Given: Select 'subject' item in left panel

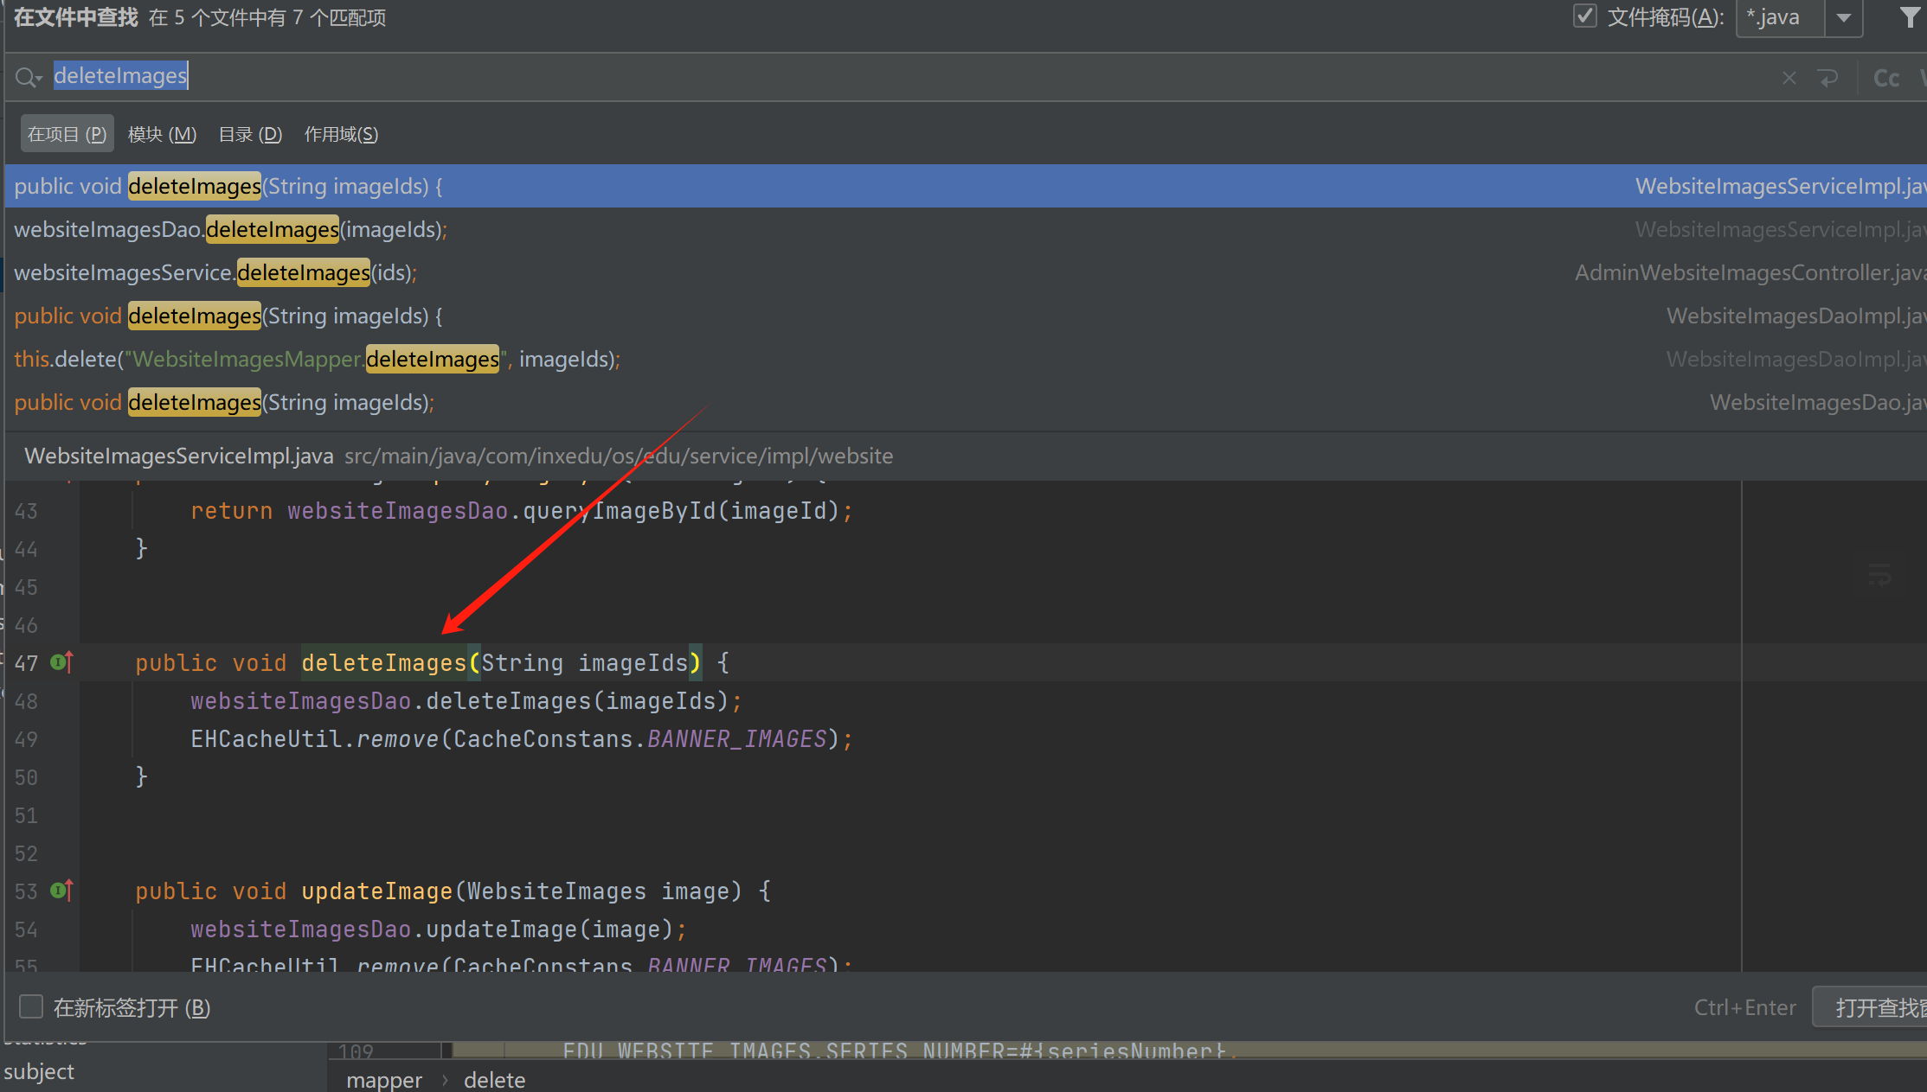Looking at the screenshot, I should pos(39,1071).
